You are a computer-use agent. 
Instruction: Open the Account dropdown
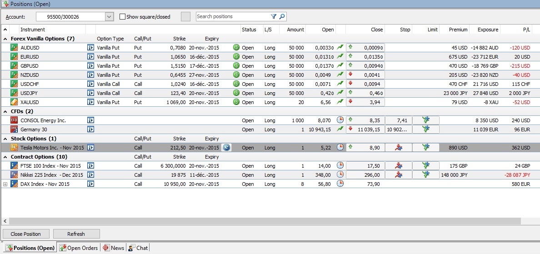point(109,16)
